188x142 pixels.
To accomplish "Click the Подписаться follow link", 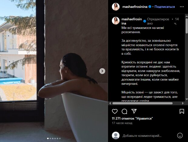I will [x=164, y=7].
